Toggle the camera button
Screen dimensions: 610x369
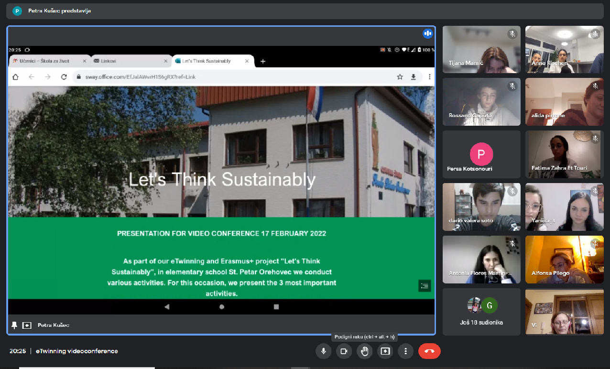[344, 351]
